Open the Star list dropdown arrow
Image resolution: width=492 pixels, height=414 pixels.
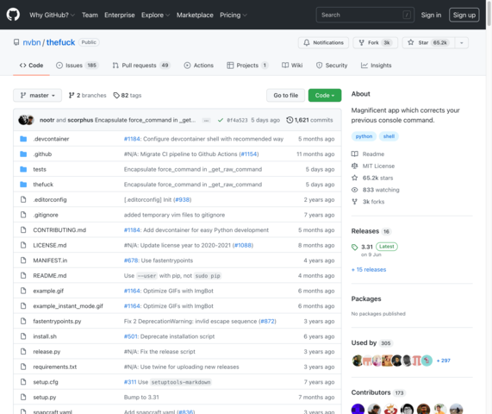tap(462, 42)
